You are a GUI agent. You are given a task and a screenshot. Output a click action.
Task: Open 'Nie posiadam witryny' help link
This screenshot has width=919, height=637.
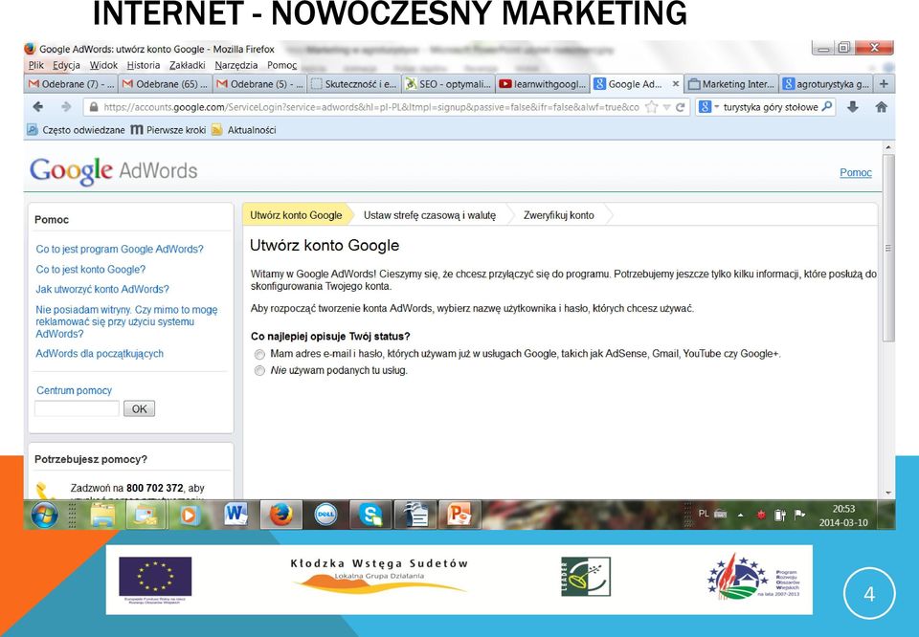pyautogui.click(x=126, y=321)
